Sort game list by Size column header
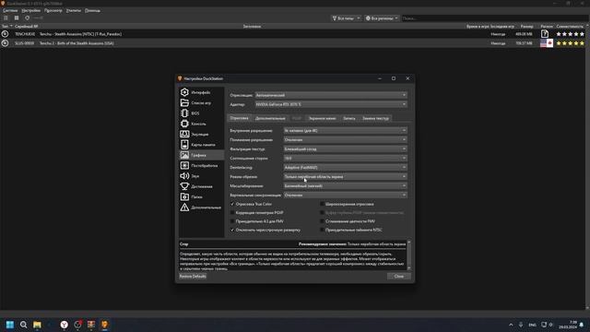590x332 pixels. pos(526,27)
